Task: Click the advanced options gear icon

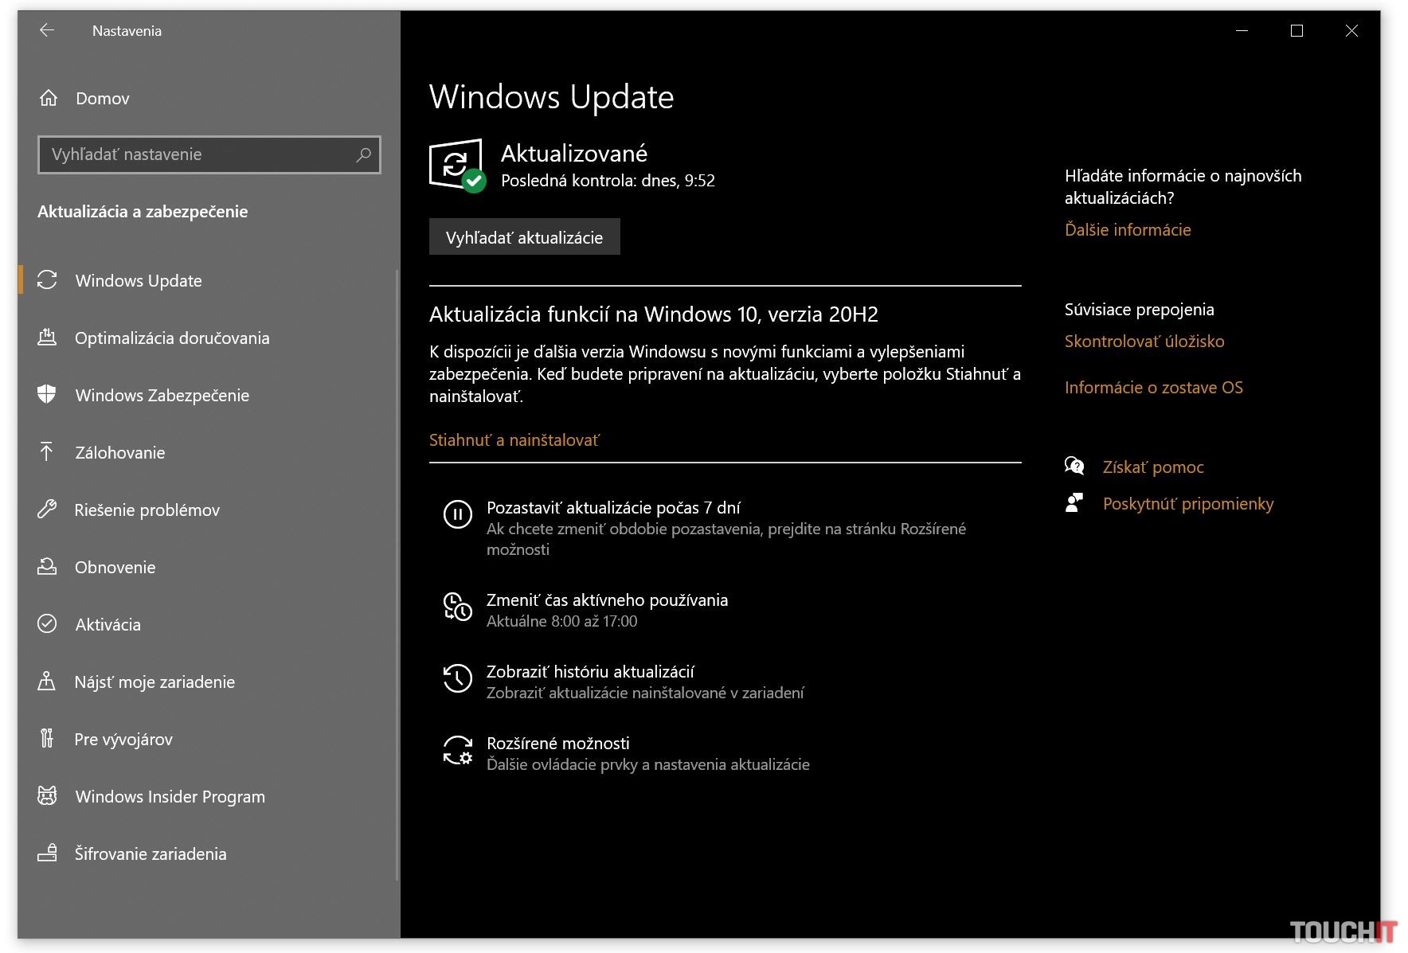Action: pyautogui.click(x=457, y=750)
